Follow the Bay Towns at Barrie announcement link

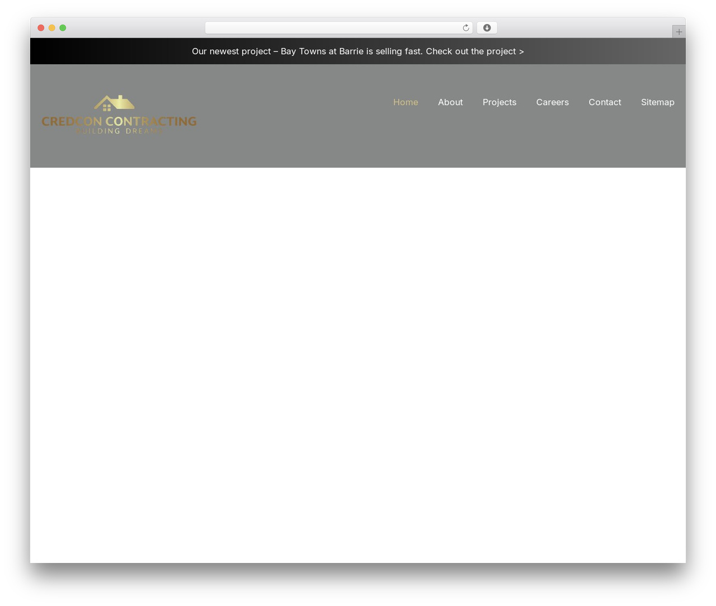point(358,51)
